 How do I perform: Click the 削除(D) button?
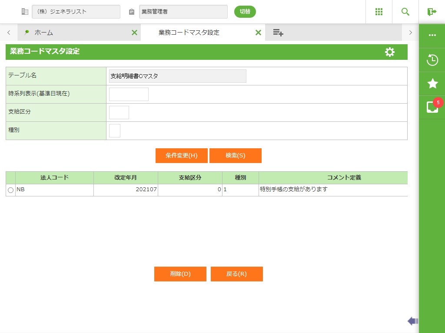(180, 274)
